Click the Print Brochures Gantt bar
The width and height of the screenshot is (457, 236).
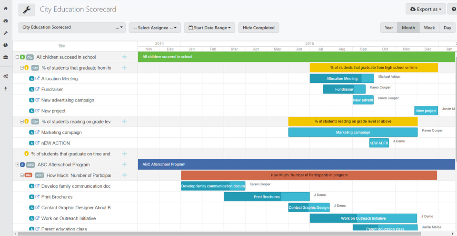pos(267,197)
